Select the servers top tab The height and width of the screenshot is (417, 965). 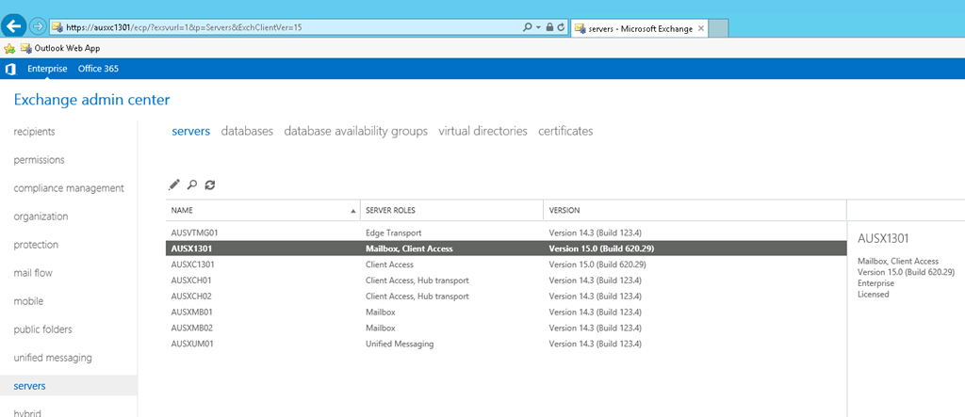[190, 131]
